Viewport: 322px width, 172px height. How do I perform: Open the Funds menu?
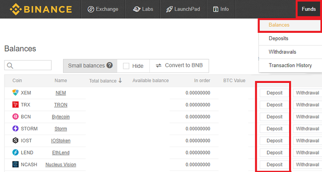click(x=309, y=9)
